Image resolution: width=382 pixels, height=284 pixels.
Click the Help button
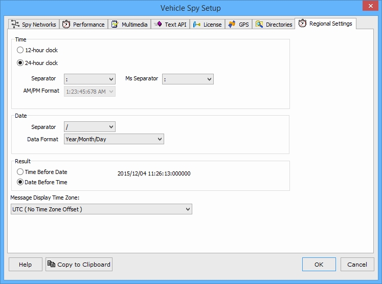pyautogui.click(x=25, y=265)
